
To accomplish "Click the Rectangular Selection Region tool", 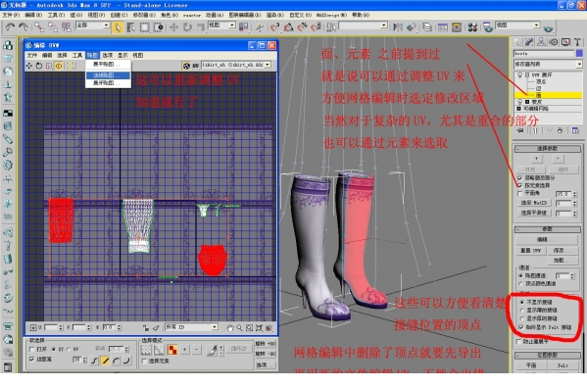I will click(144, 26).
